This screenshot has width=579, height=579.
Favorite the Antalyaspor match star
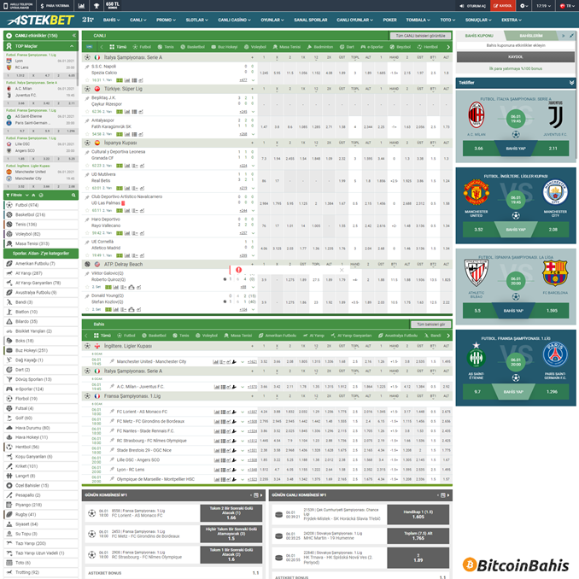[87, 134]
